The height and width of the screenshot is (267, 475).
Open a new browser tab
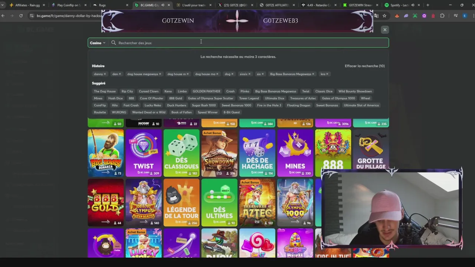click(427, 5)
